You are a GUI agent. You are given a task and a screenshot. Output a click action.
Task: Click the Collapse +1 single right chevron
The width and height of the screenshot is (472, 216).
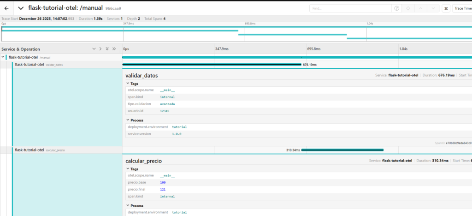[x=100, y=49]
